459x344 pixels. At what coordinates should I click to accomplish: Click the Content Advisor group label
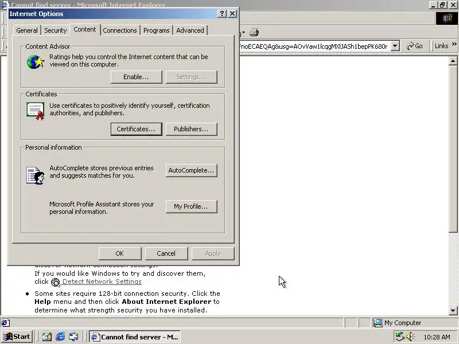click(48, 46)
